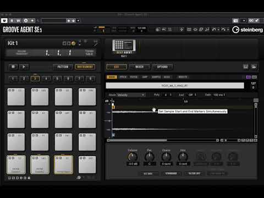The width and height of the screenshot is (264, 198).
Task: Show the keyboard with the piano icon
Action: coord(246,67)
